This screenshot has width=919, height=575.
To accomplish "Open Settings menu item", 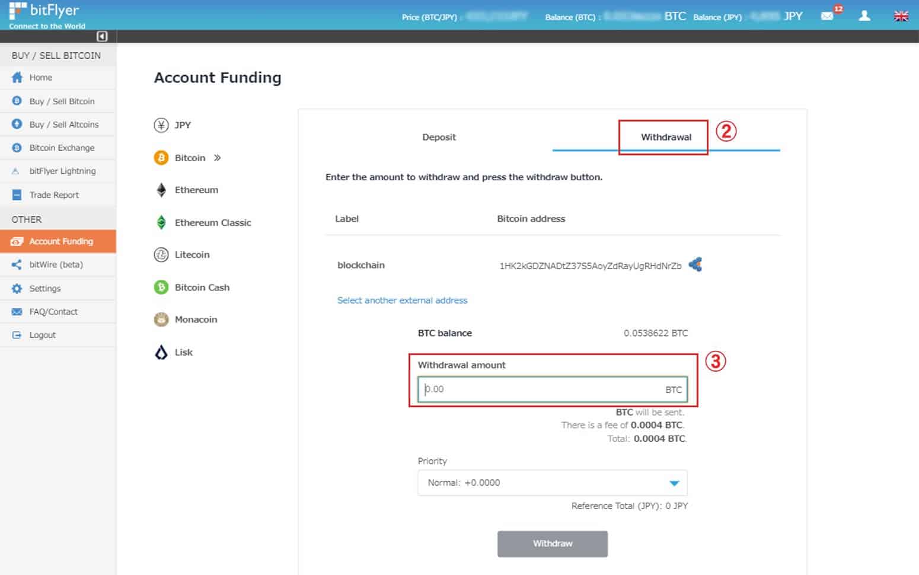I will tap(58, 289).
